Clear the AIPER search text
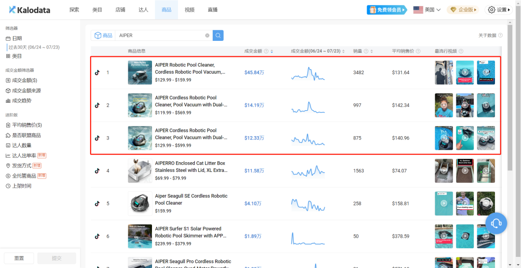The height and width of the screenshot is (268, 521). point(207,36)
